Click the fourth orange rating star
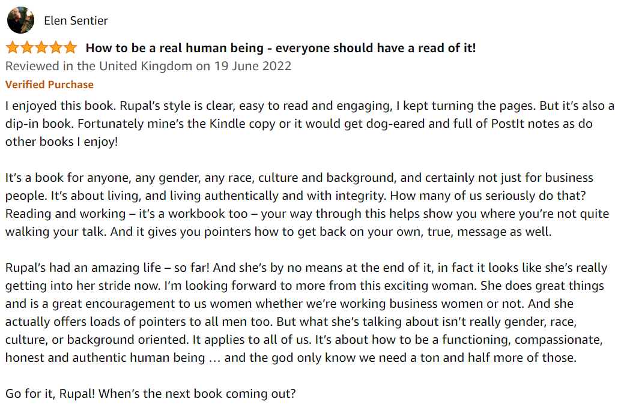 (x=56, y=47)
